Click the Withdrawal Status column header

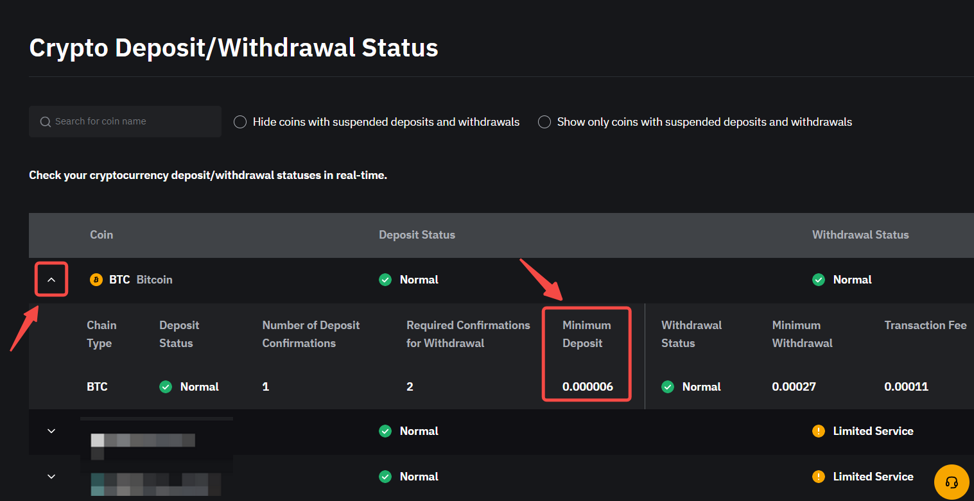click(860, 235)
